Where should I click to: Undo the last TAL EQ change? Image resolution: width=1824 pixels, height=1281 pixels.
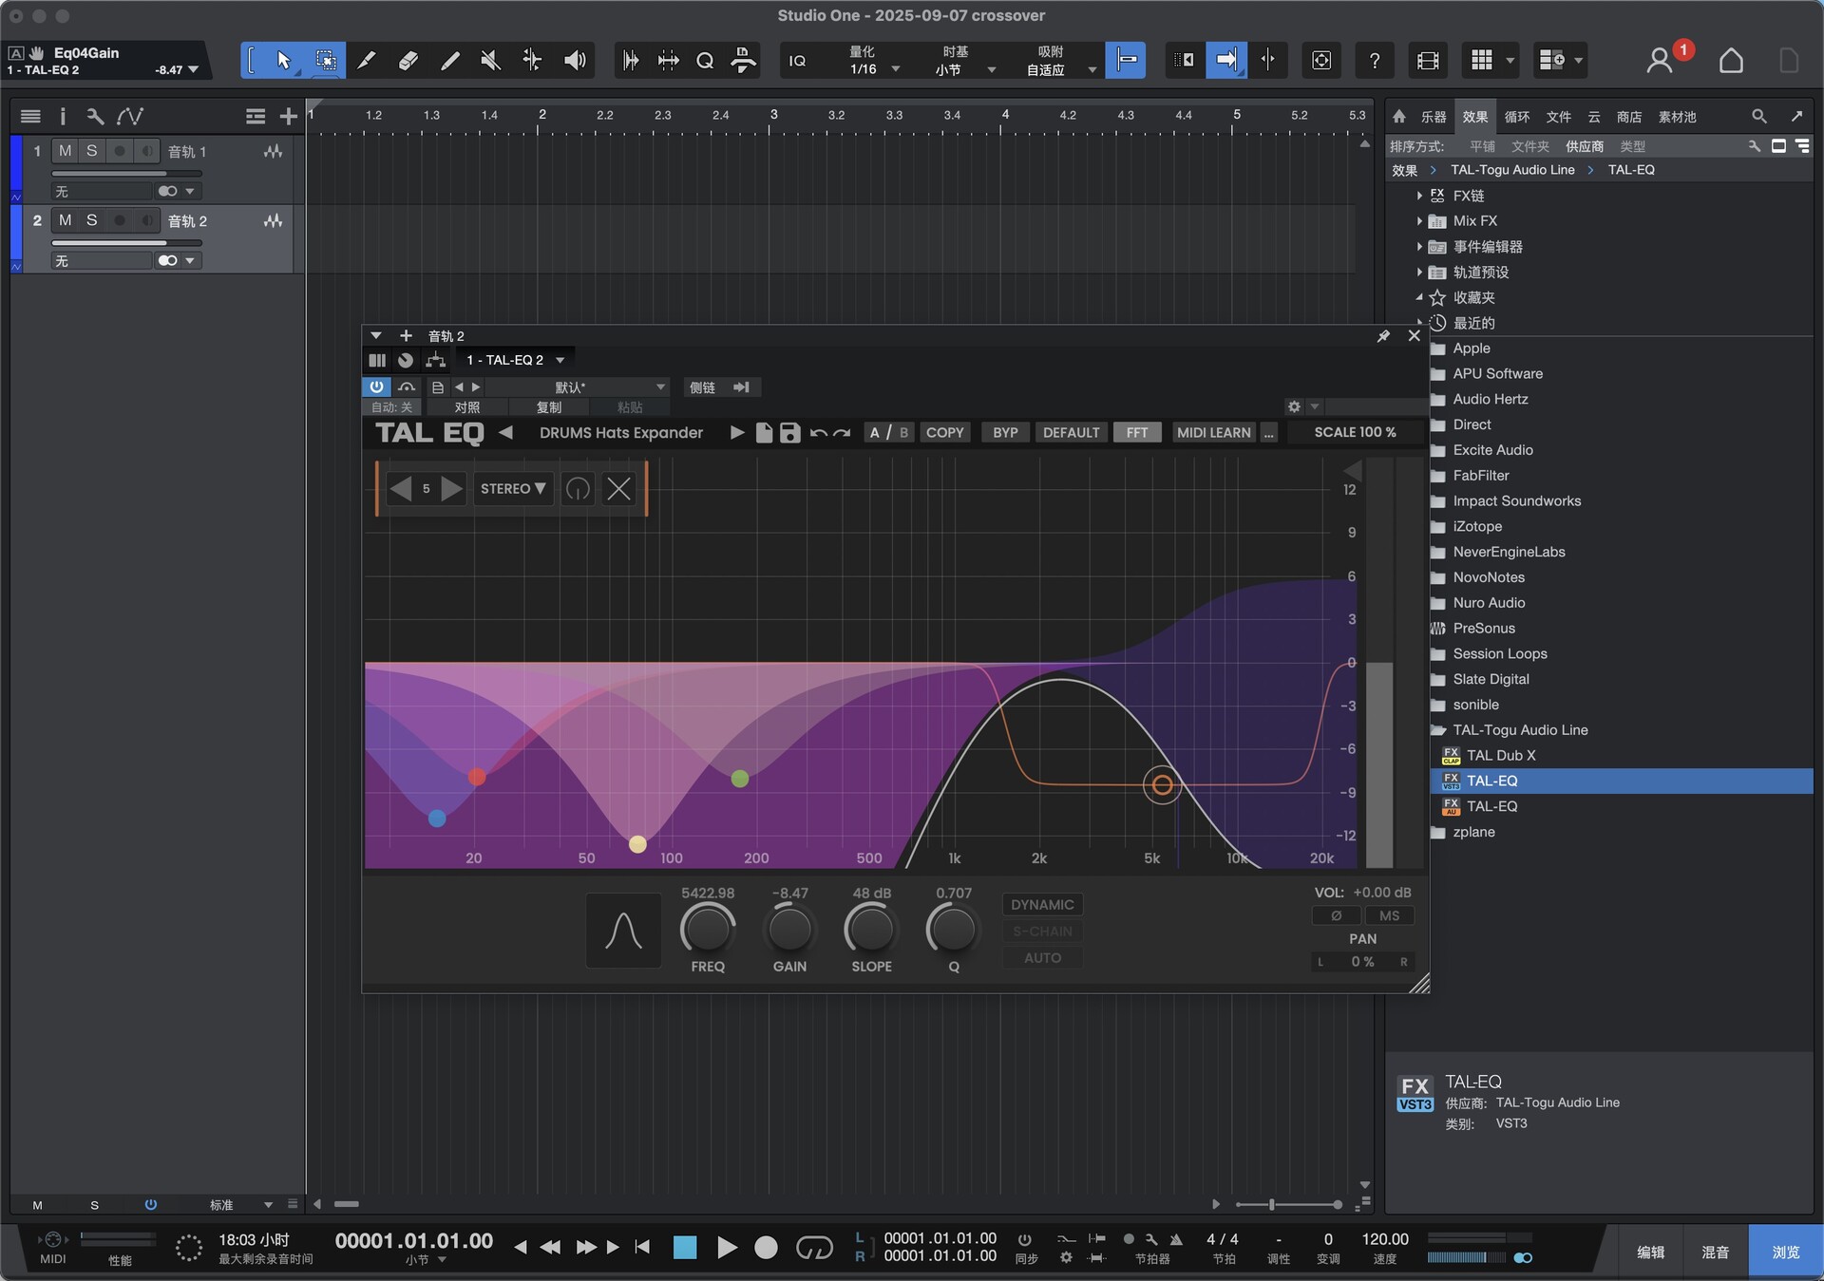pyautogui.click(x=818, y=433)
